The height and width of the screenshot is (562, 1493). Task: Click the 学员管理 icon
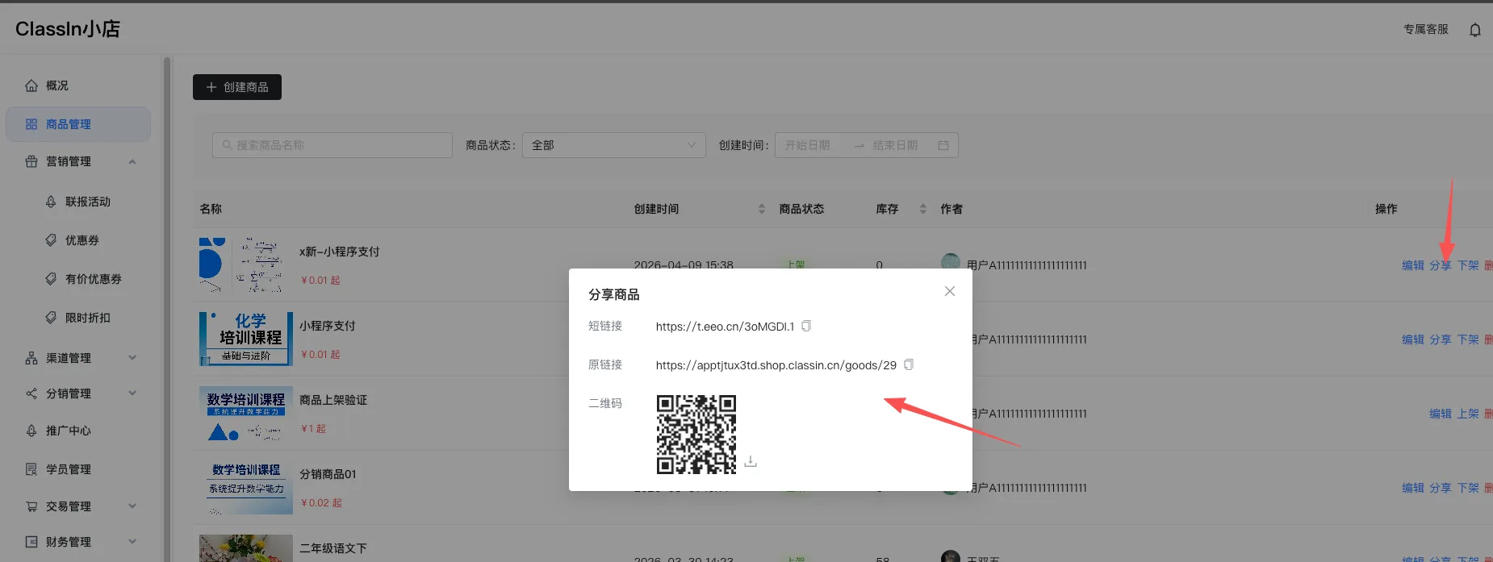click(31, 469)
